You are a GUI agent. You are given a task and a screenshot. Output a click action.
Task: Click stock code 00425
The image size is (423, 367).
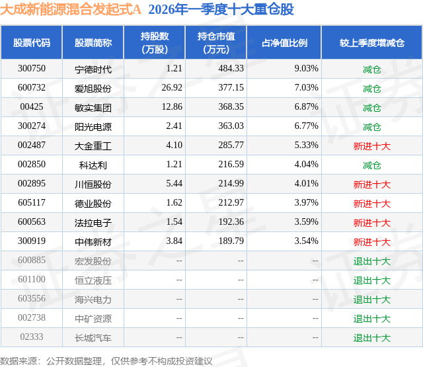point(32,107)
